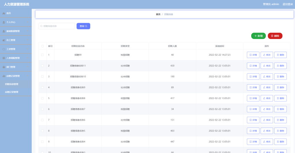This screenshot has height=153, width=295.
Task: Click the user icon next to 基础数据管理
Action: click(x=4, y=31)
